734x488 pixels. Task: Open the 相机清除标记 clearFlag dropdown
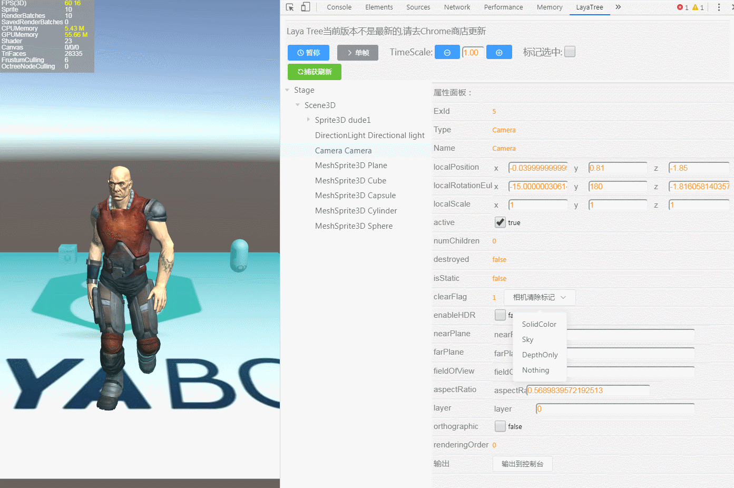[x=540, y=297]
